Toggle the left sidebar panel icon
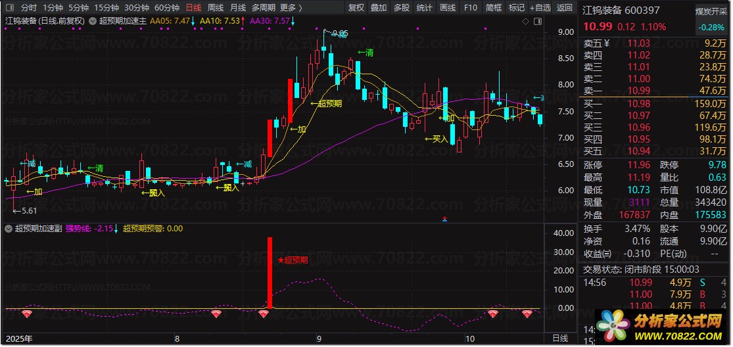The image size is (733, 347). (11, 7)
